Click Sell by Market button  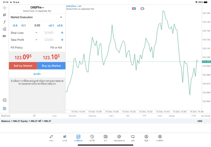(23, 66)
